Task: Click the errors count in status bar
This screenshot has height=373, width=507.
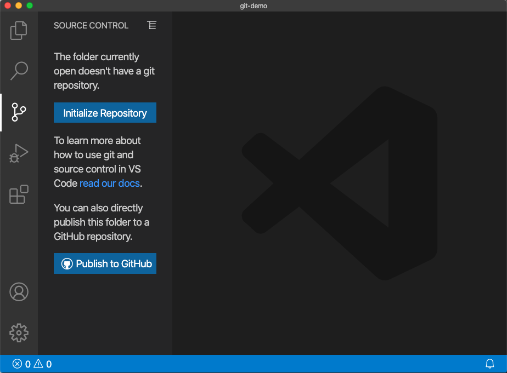Action: pyautogui.click(x=22, y=364)
